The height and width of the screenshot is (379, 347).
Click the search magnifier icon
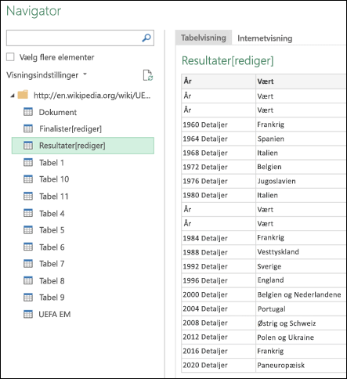pos(146,38)
